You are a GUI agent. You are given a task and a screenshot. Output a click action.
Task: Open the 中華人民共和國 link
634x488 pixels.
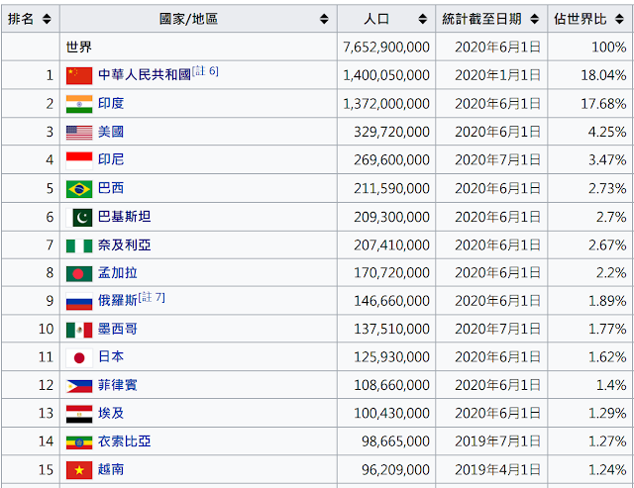145,75
